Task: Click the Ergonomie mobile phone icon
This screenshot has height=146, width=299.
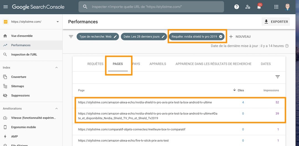Action: click(5, 127)
